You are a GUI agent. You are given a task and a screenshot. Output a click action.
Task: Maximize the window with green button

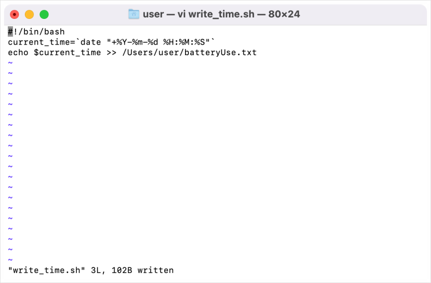pyautogui.click(x=44, y=14)
